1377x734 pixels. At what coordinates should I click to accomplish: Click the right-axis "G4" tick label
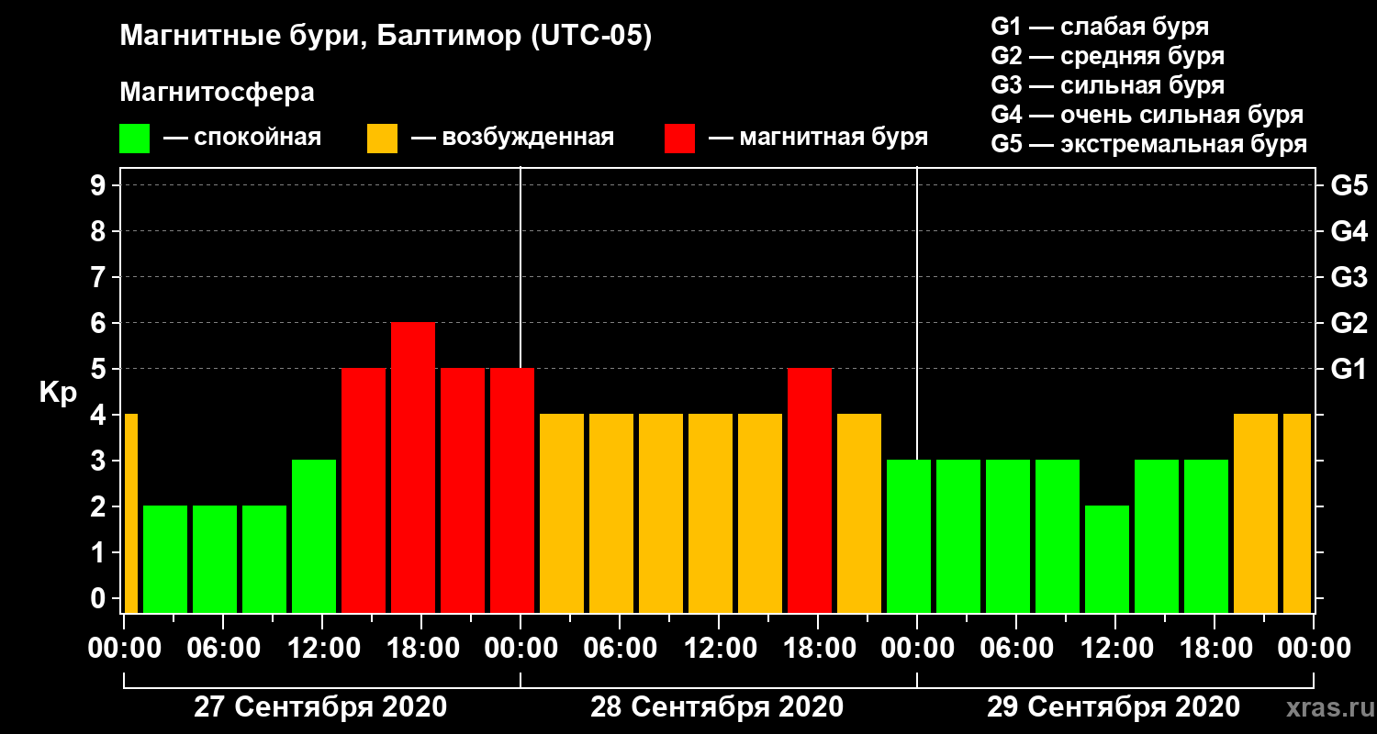click(1349, 231)
